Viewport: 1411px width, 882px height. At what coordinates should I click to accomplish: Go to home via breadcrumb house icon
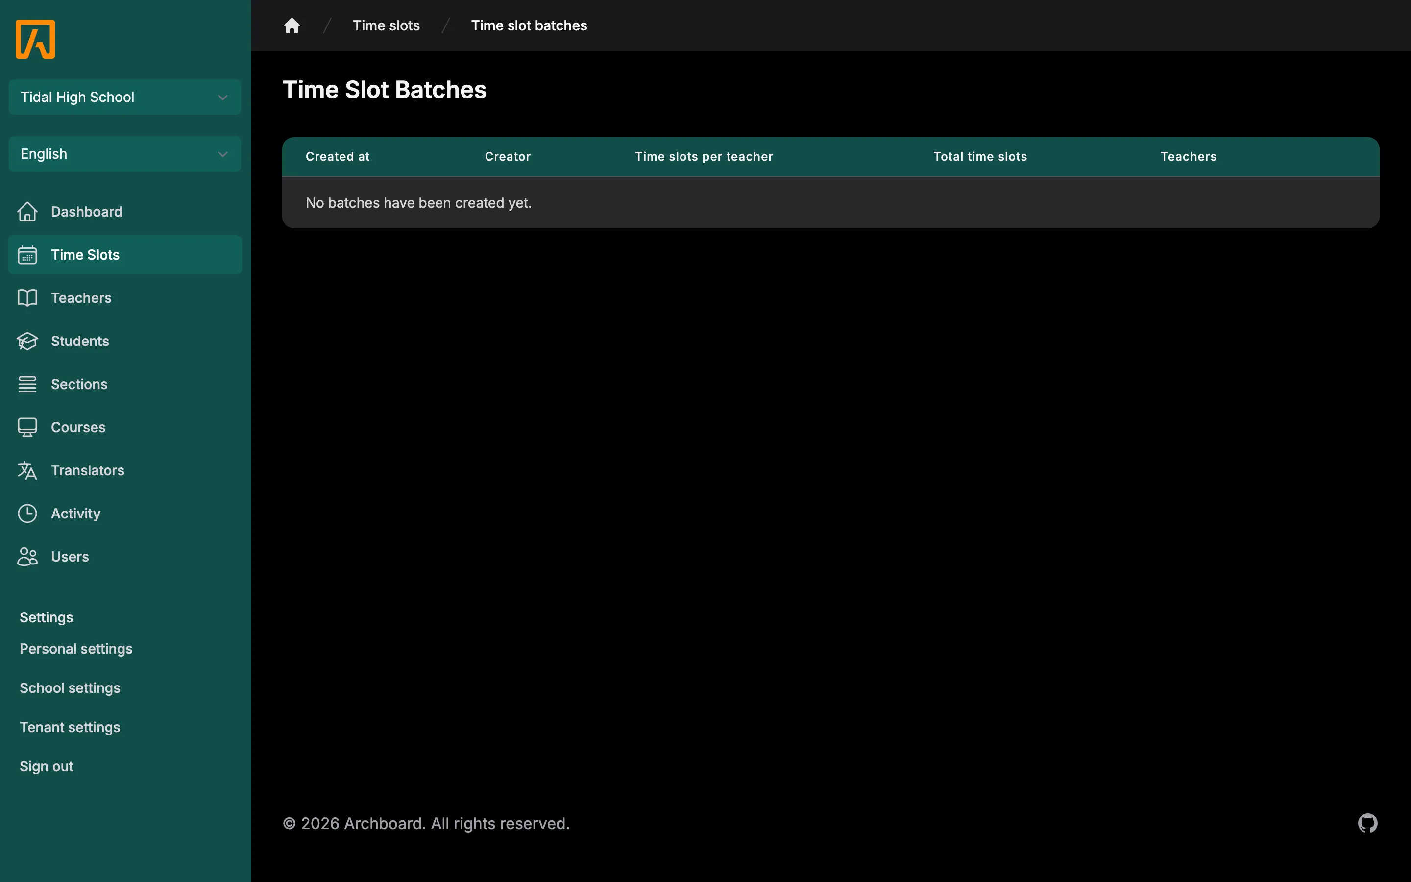[292, 25]
